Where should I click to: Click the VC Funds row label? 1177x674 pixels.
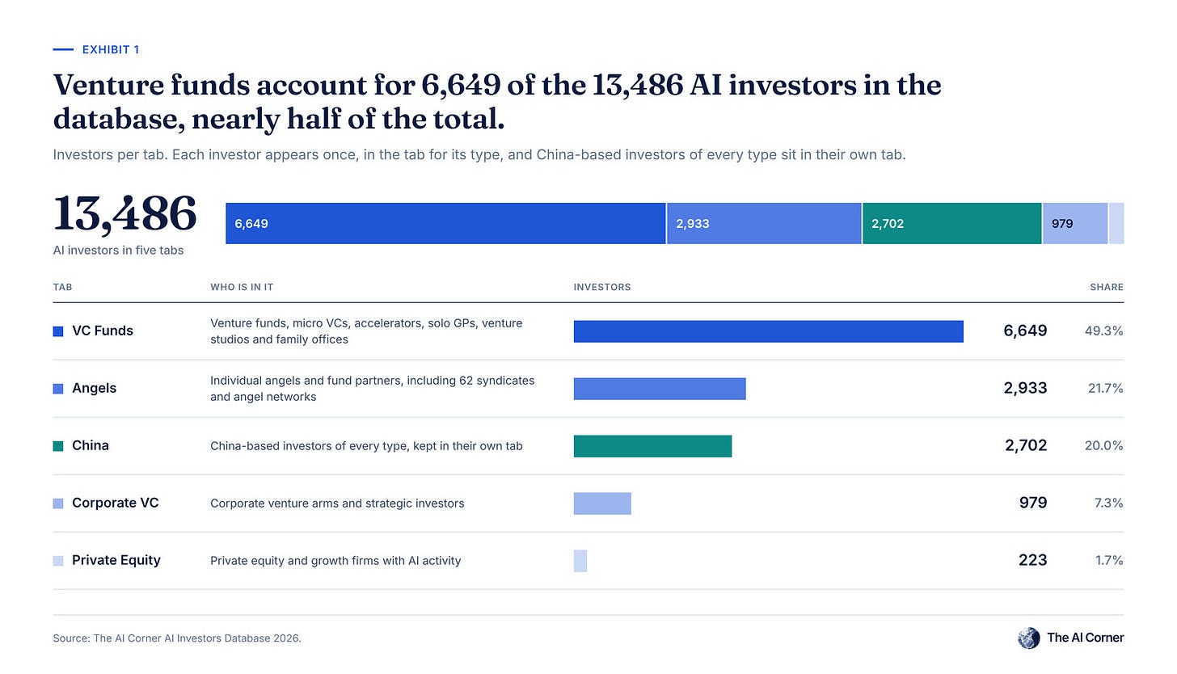(x=103, y=331)
